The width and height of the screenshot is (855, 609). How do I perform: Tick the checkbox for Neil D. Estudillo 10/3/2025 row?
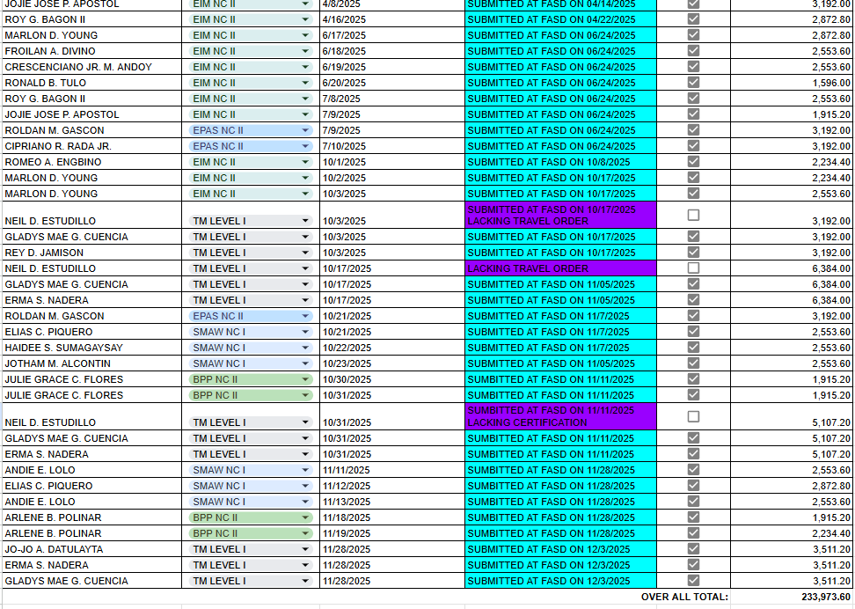coord(693,215)
